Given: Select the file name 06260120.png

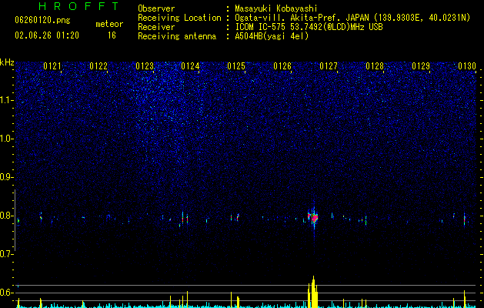Looking at the screenshot, I should click(42, 20).
